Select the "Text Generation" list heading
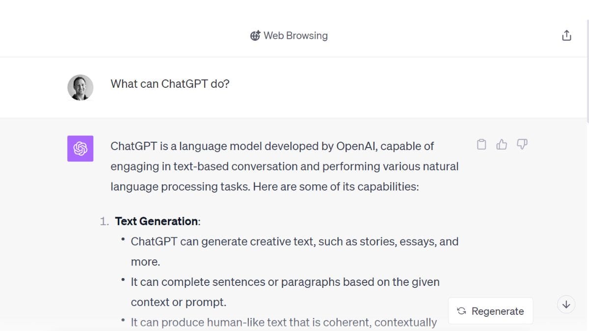 point(156,221)
